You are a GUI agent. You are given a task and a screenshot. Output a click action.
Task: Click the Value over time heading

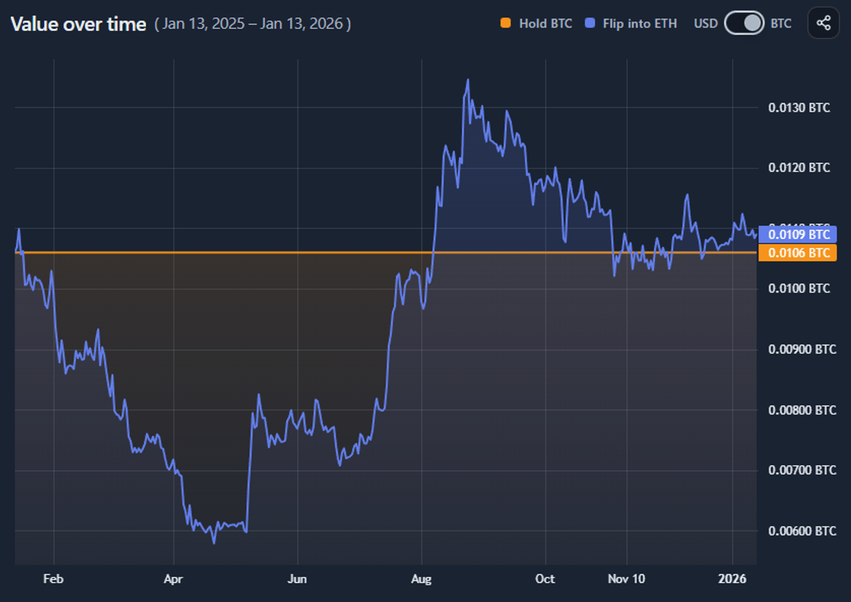pyautogui.click(x=78, y=24)
